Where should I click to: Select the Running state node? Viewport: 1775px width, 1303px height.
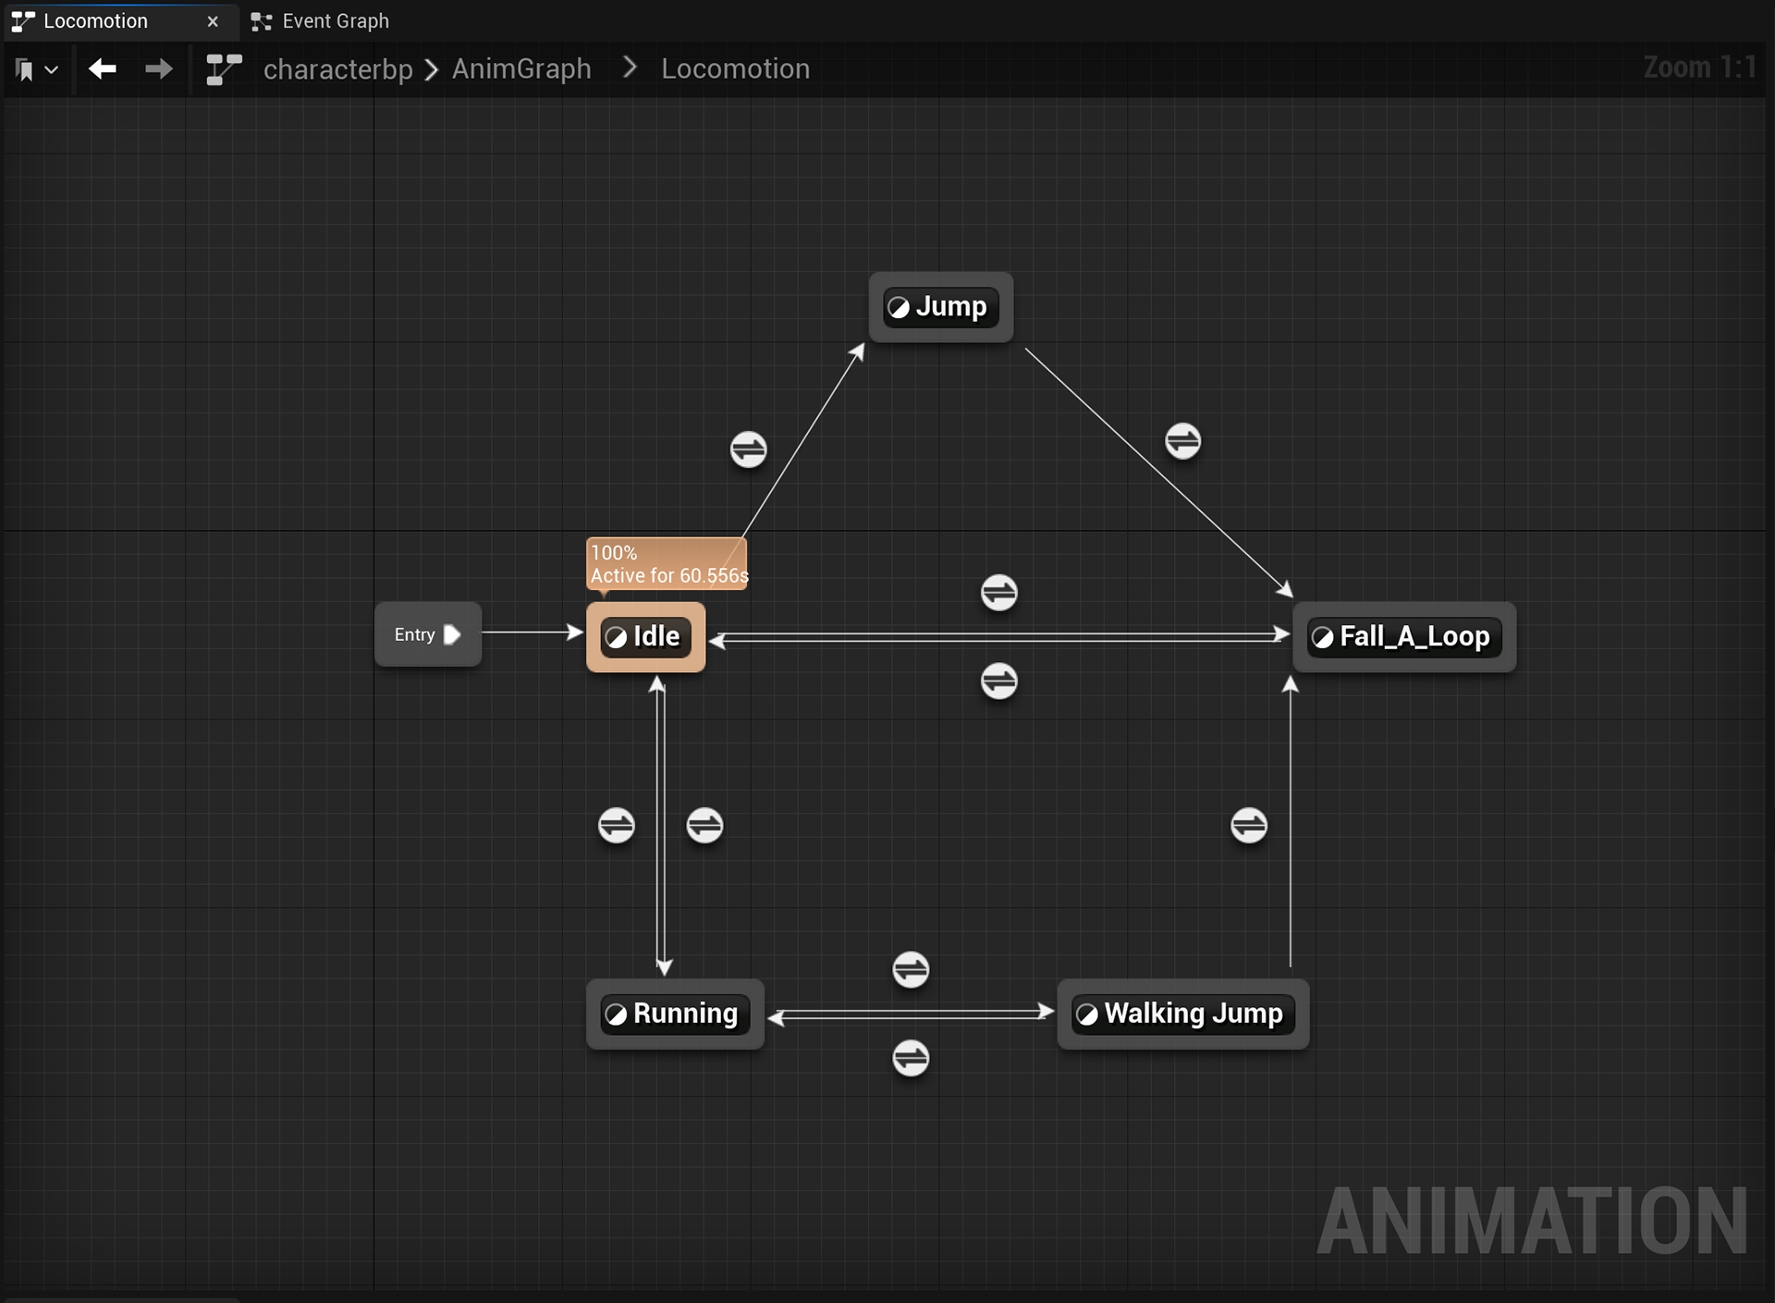(675, 1014)
